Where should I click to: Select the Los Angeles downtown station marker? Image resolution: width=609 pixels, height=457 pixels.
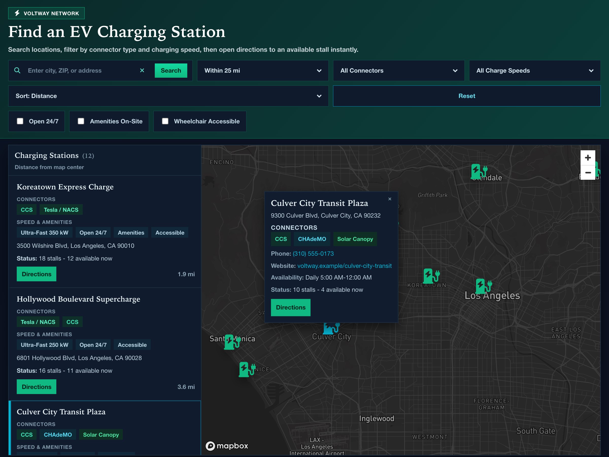coord(484,286)
